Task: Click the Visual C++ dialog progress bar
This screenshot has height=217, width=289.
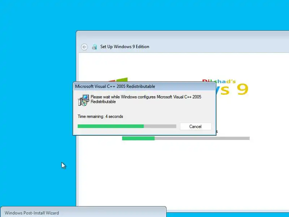Action: tap(127, 126)
